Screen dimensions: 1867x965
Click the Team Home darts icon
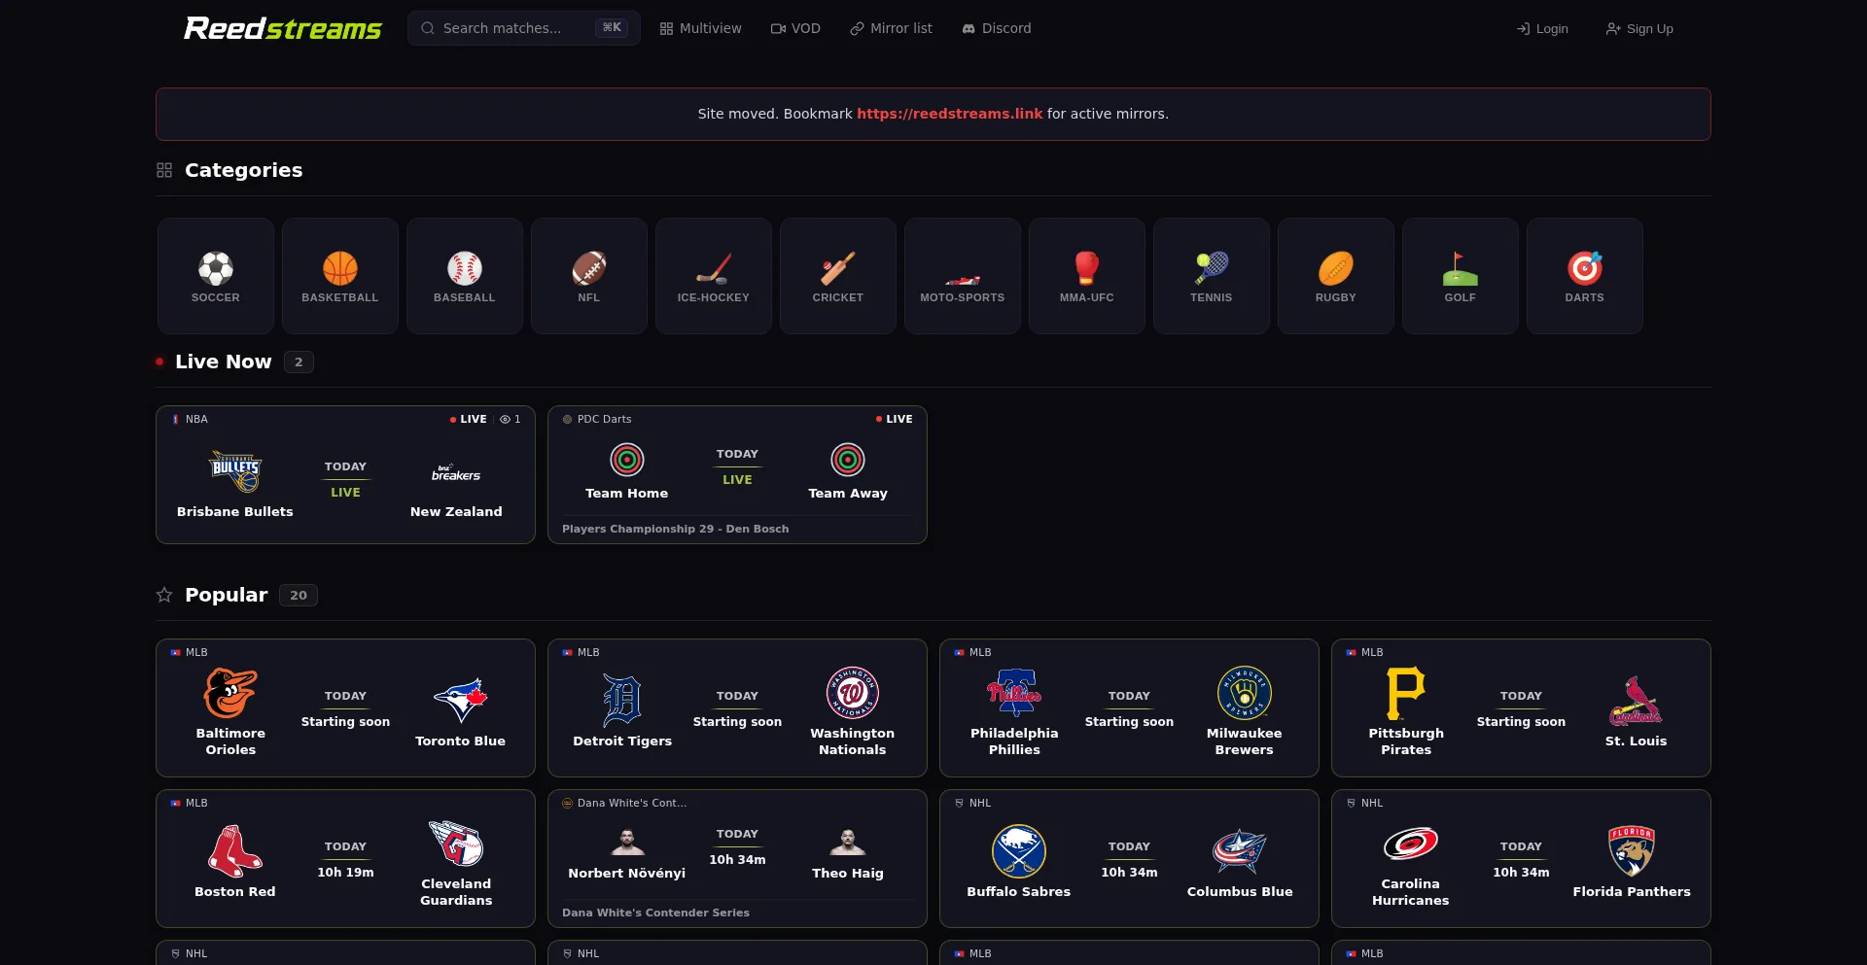[627, 460]
